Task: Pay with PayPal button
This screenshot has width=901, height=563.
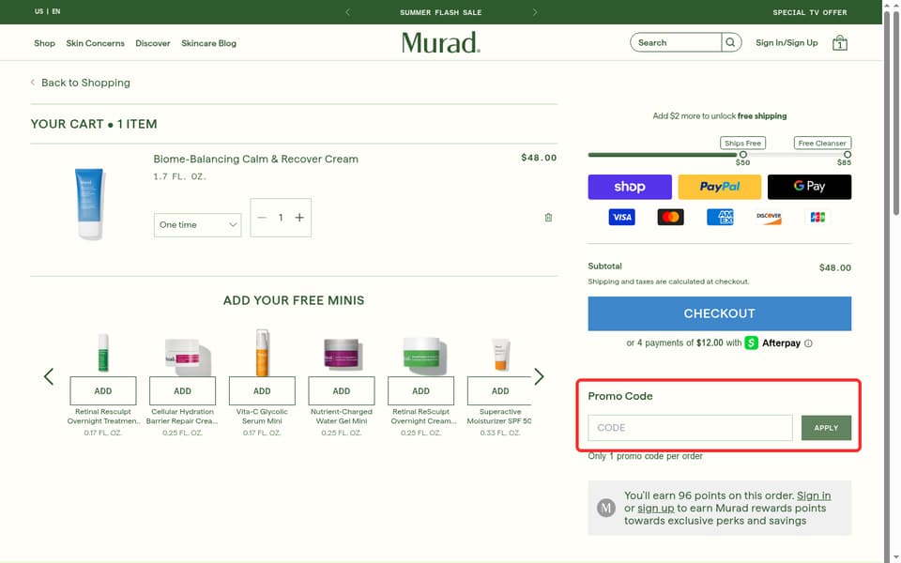Action: point(720,187)
